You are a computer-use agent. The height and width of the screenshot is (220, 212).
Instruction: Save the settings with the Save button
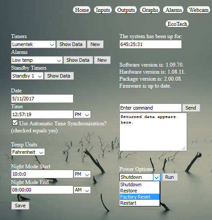click(x=20, y=206)
